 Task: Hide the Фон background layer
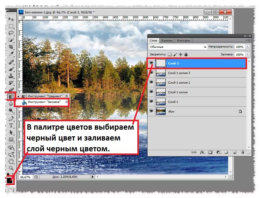point(151,111)
